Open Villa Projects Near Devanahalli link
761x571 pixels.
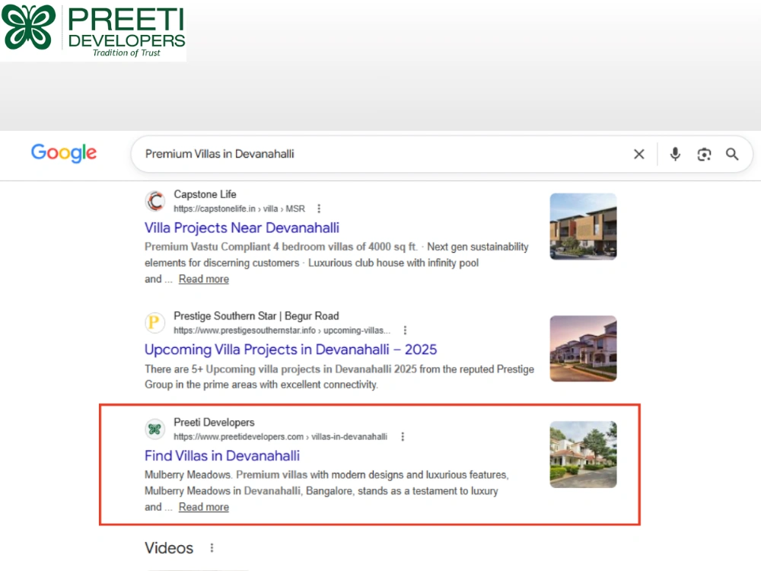[x=242, y=228]
